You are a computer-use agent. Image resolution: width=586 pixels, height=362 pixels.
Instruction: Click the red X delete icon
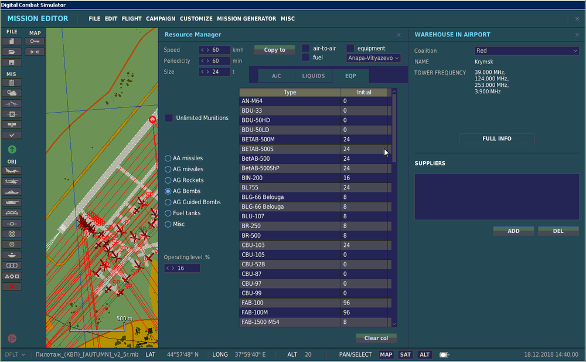tap(12, 286)
